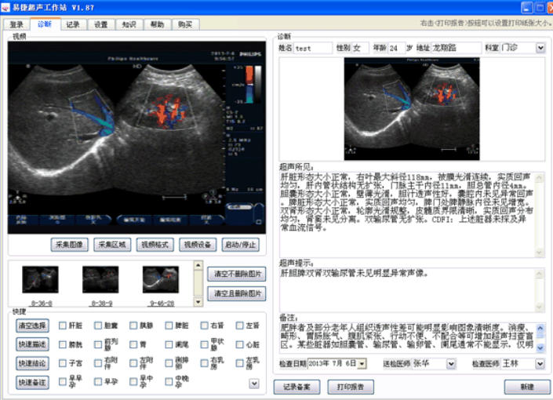The width and height of the screenshot is (553, 400).
Task: Click the 视频格式 button
Action: (155, 245)
